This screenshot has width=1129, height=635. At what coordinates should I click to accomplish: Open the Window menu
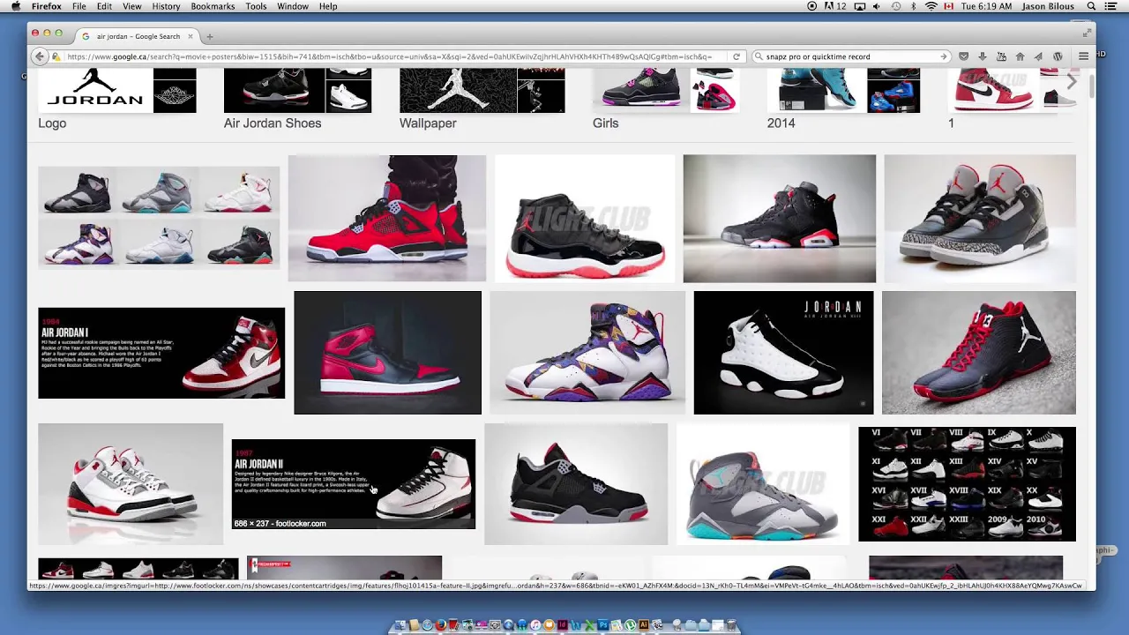coord(293,6)
